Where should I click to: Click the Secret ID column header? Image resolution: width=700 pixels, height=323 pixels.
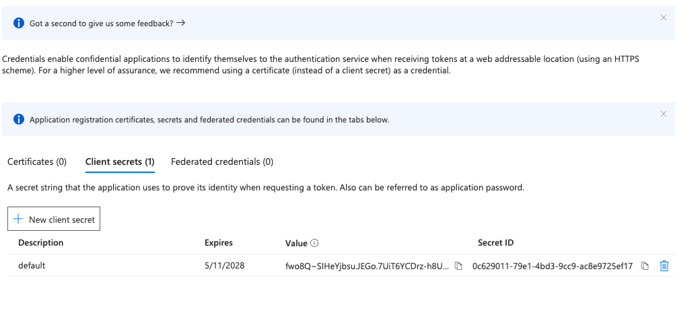(x=495, y=243)
